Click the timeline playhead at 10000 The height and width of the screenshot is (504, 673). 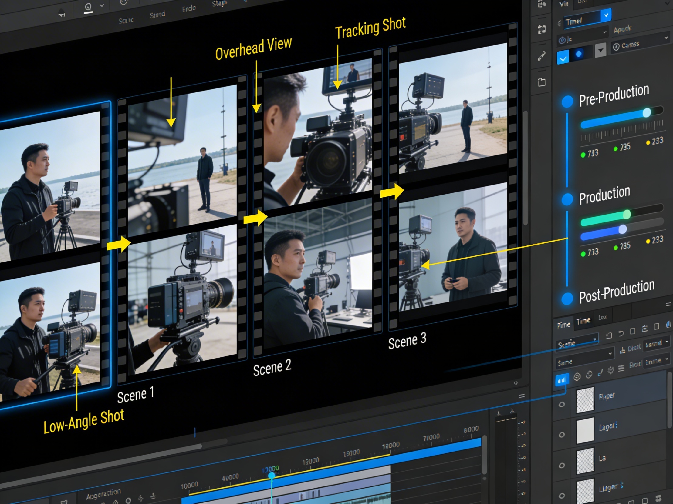coord(271,476)
